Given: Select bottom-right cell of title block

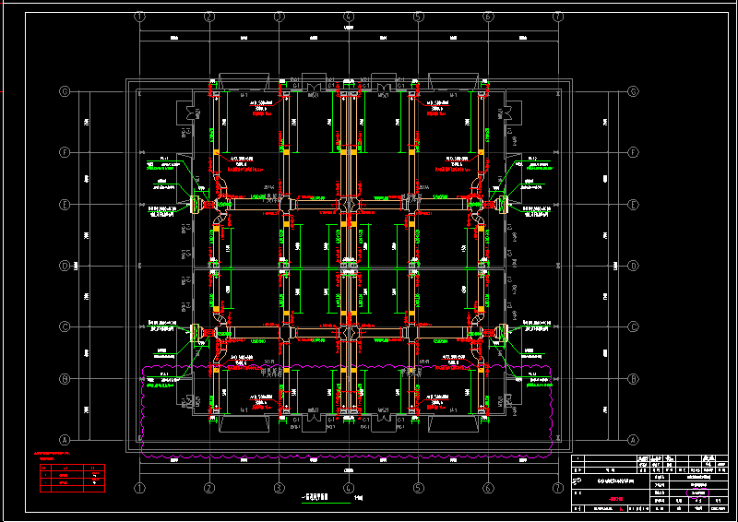Looking at the screenshot, I should 718,508.
